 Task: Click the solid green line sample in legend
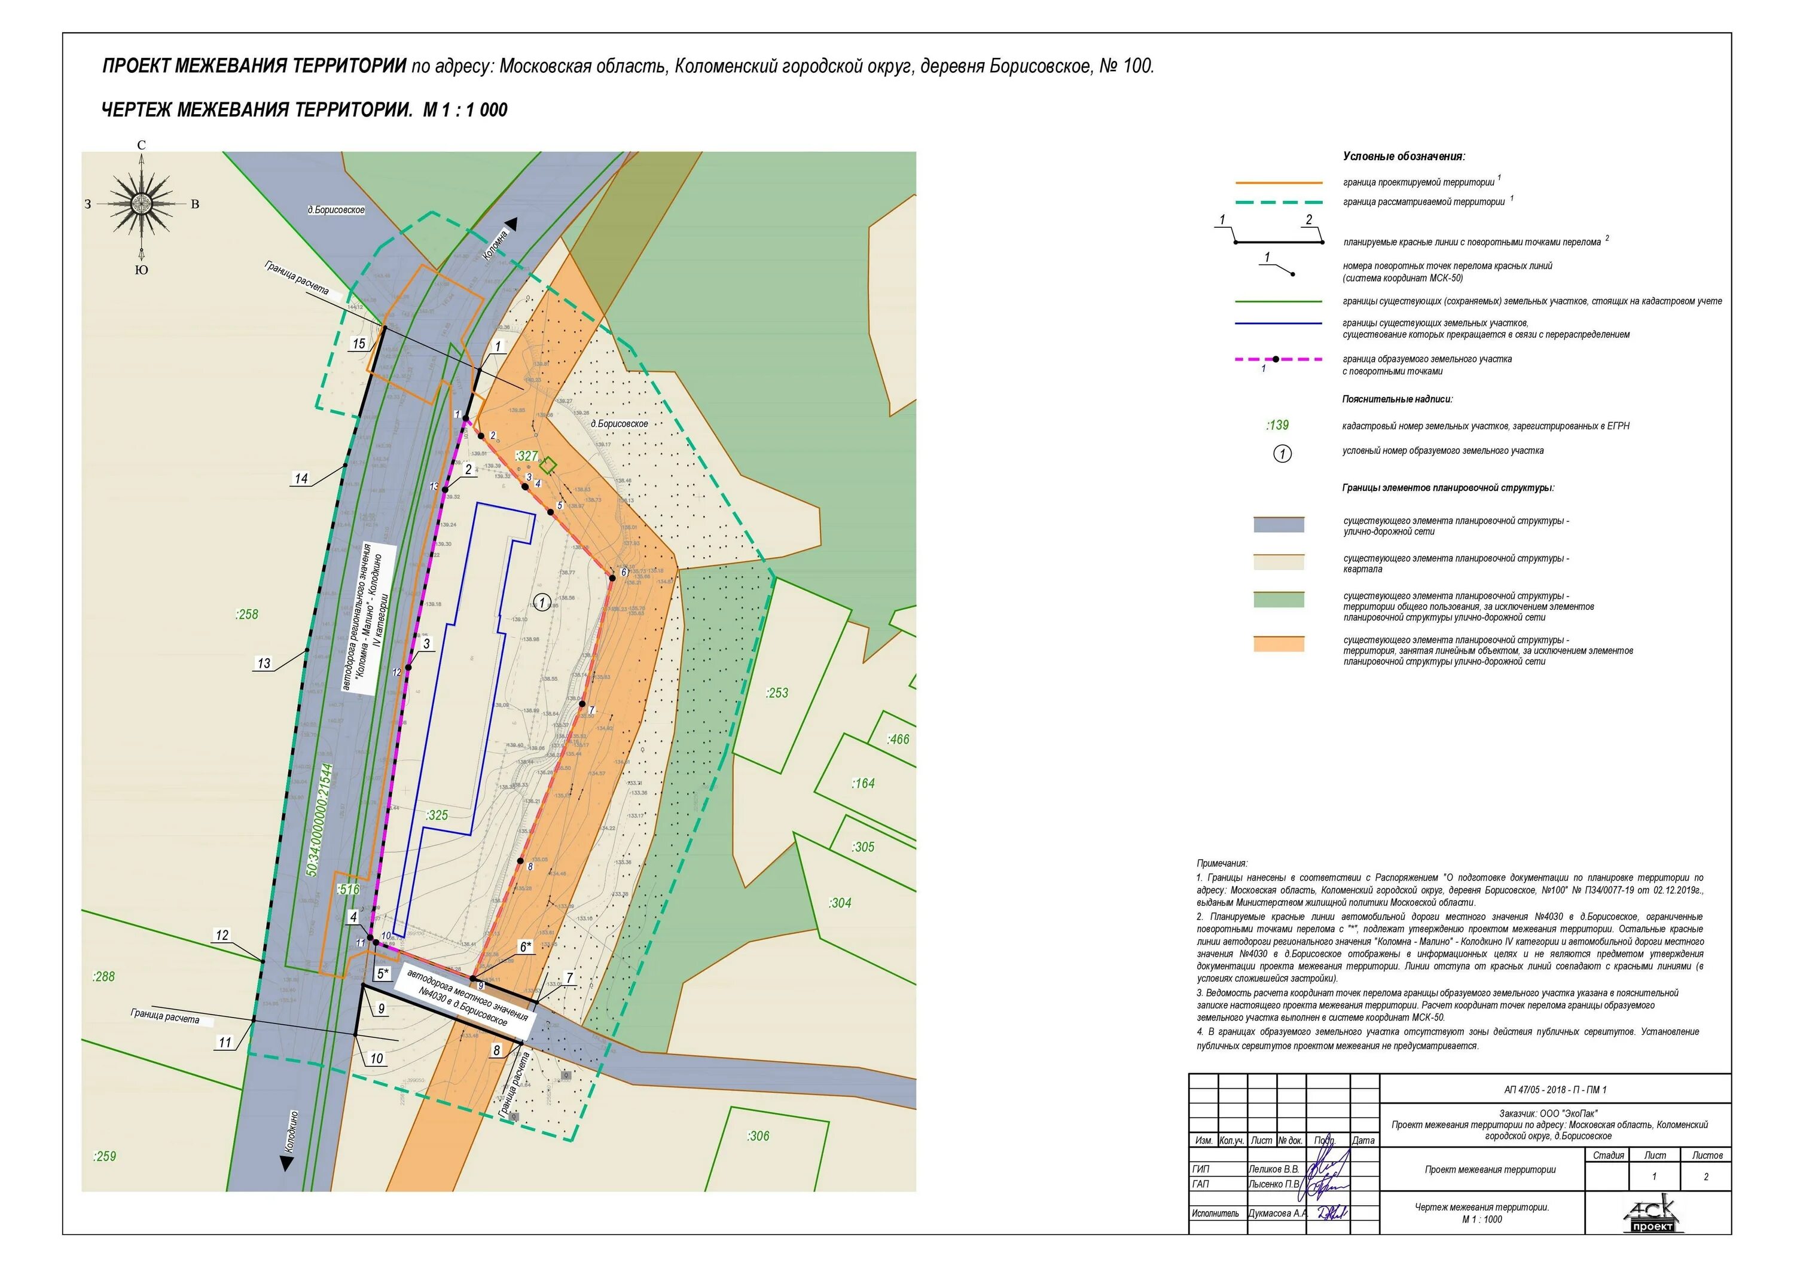1279,301
